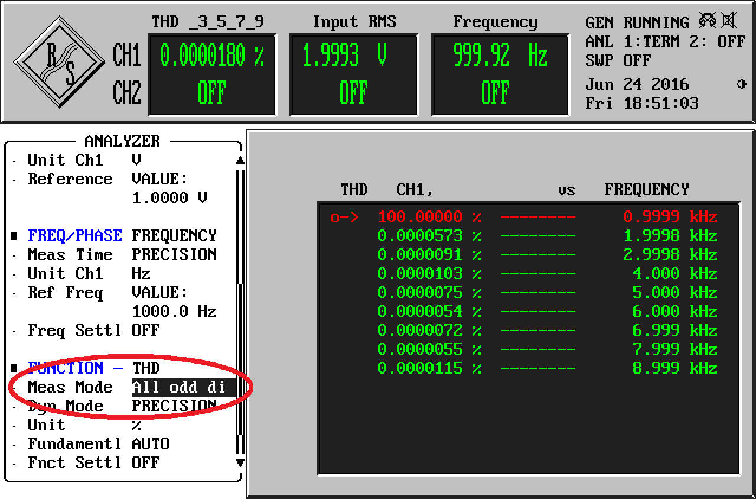Change the Fundamentl AUTO setting

coord(151,444)
